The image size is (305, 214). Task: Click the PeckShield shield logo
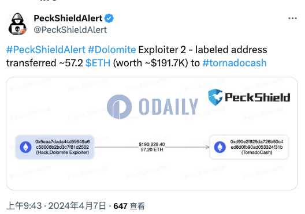click(x=215, y=97)
